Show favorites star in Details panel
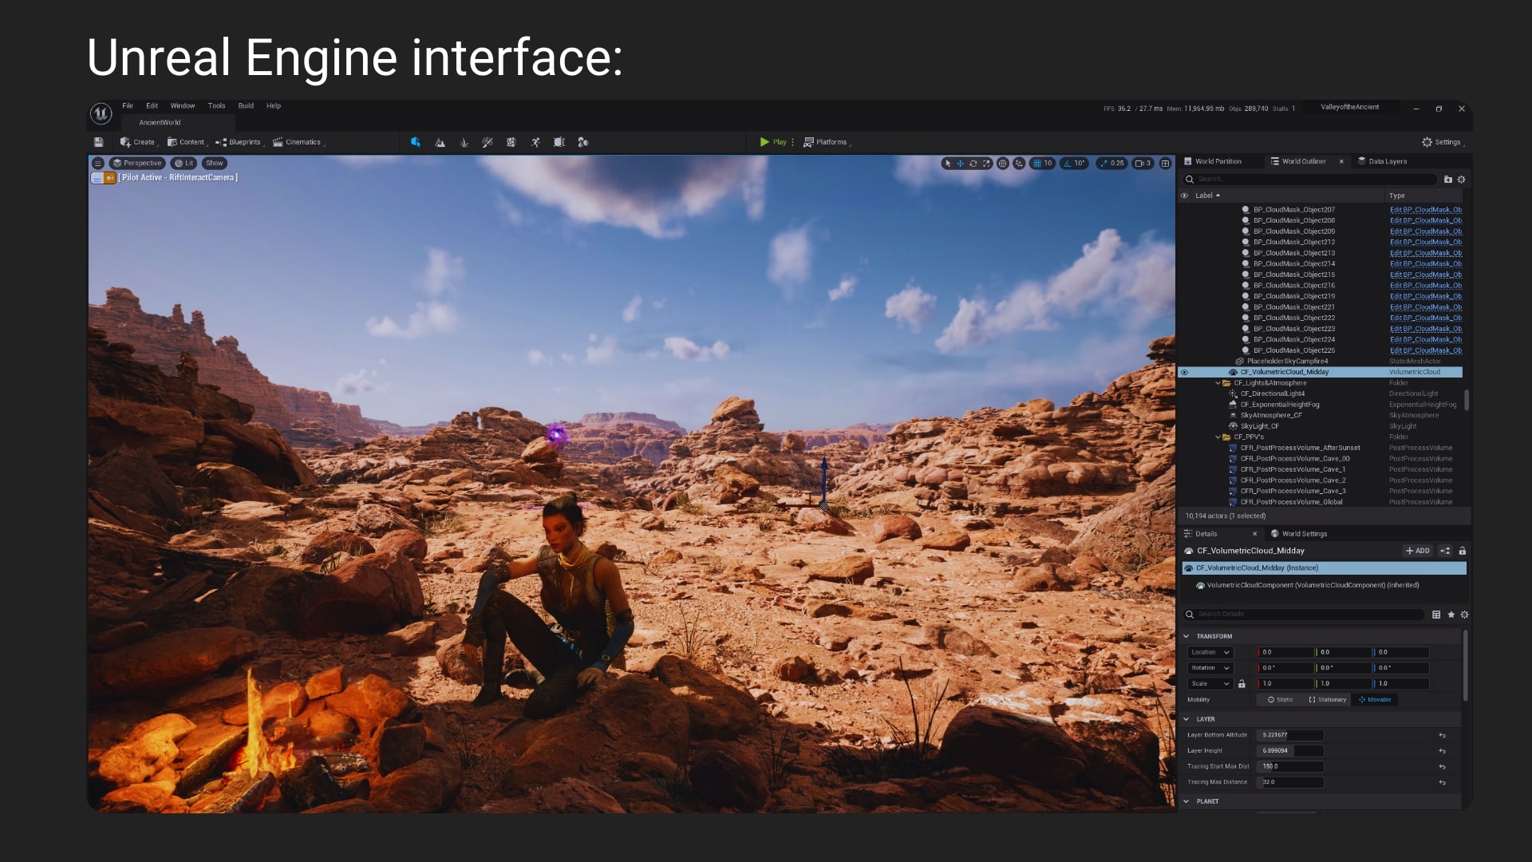Viewport: 1532px width, 862px height. 1451,615
